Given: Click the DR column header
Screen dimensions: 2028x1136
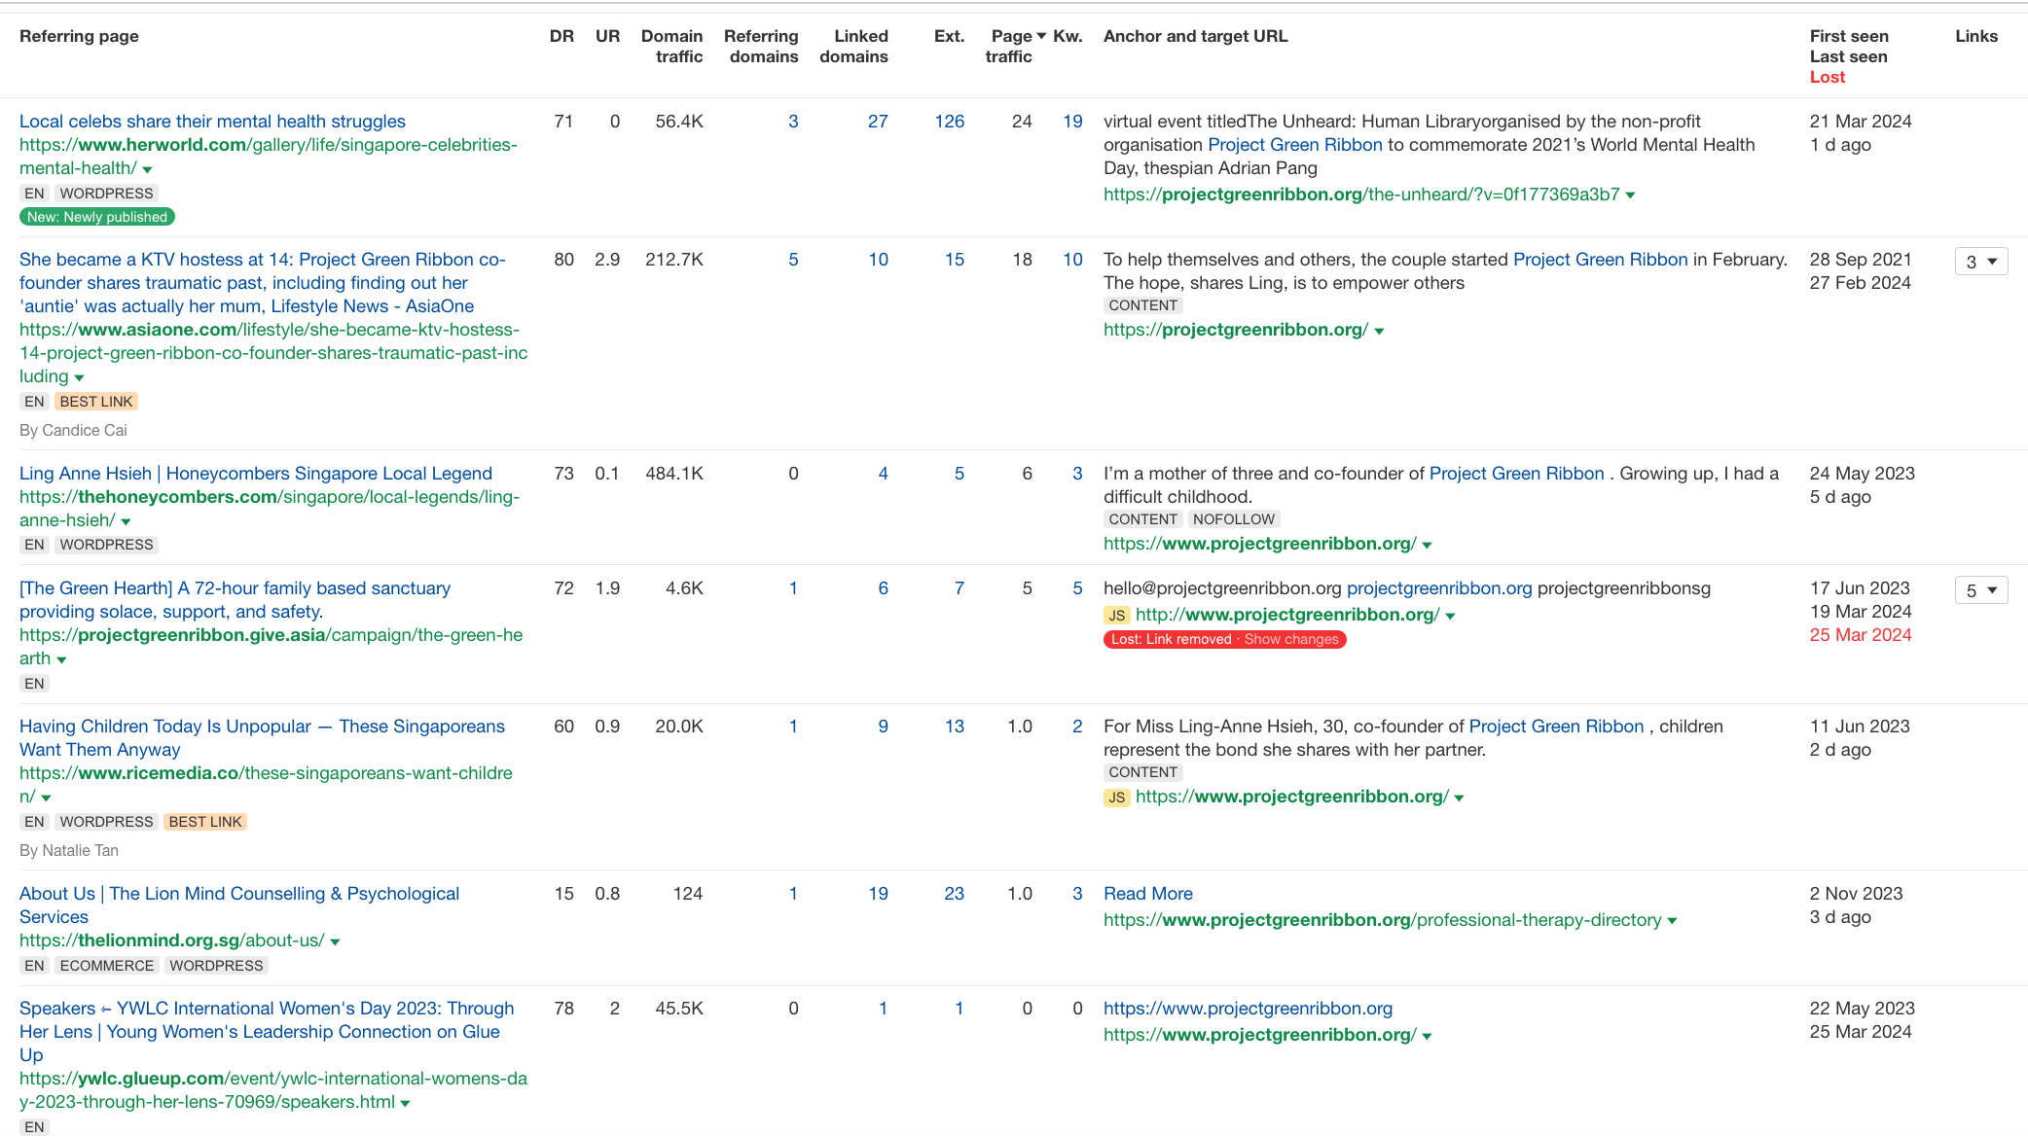Looking at the screenshot, I should (561, 36).
